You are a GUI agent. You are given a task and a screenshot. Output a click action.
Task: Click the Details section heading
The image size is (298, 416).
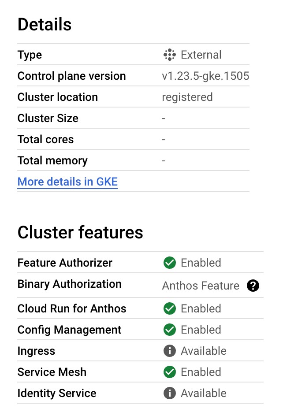click(44, 25)
